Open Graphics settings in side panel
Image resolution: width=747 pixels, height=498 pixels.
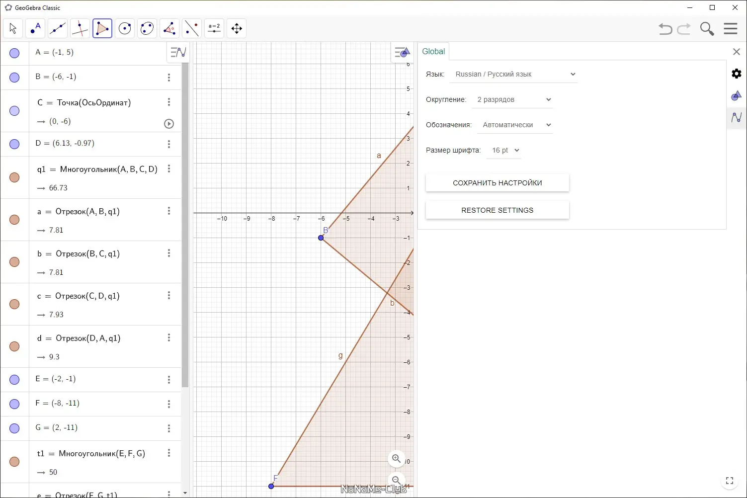(x=737, y=95)
